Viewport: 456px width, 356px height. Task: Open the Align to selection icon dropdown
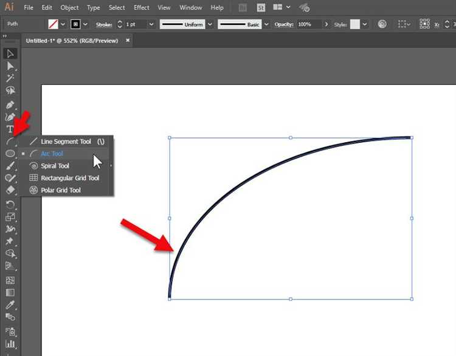404,24
